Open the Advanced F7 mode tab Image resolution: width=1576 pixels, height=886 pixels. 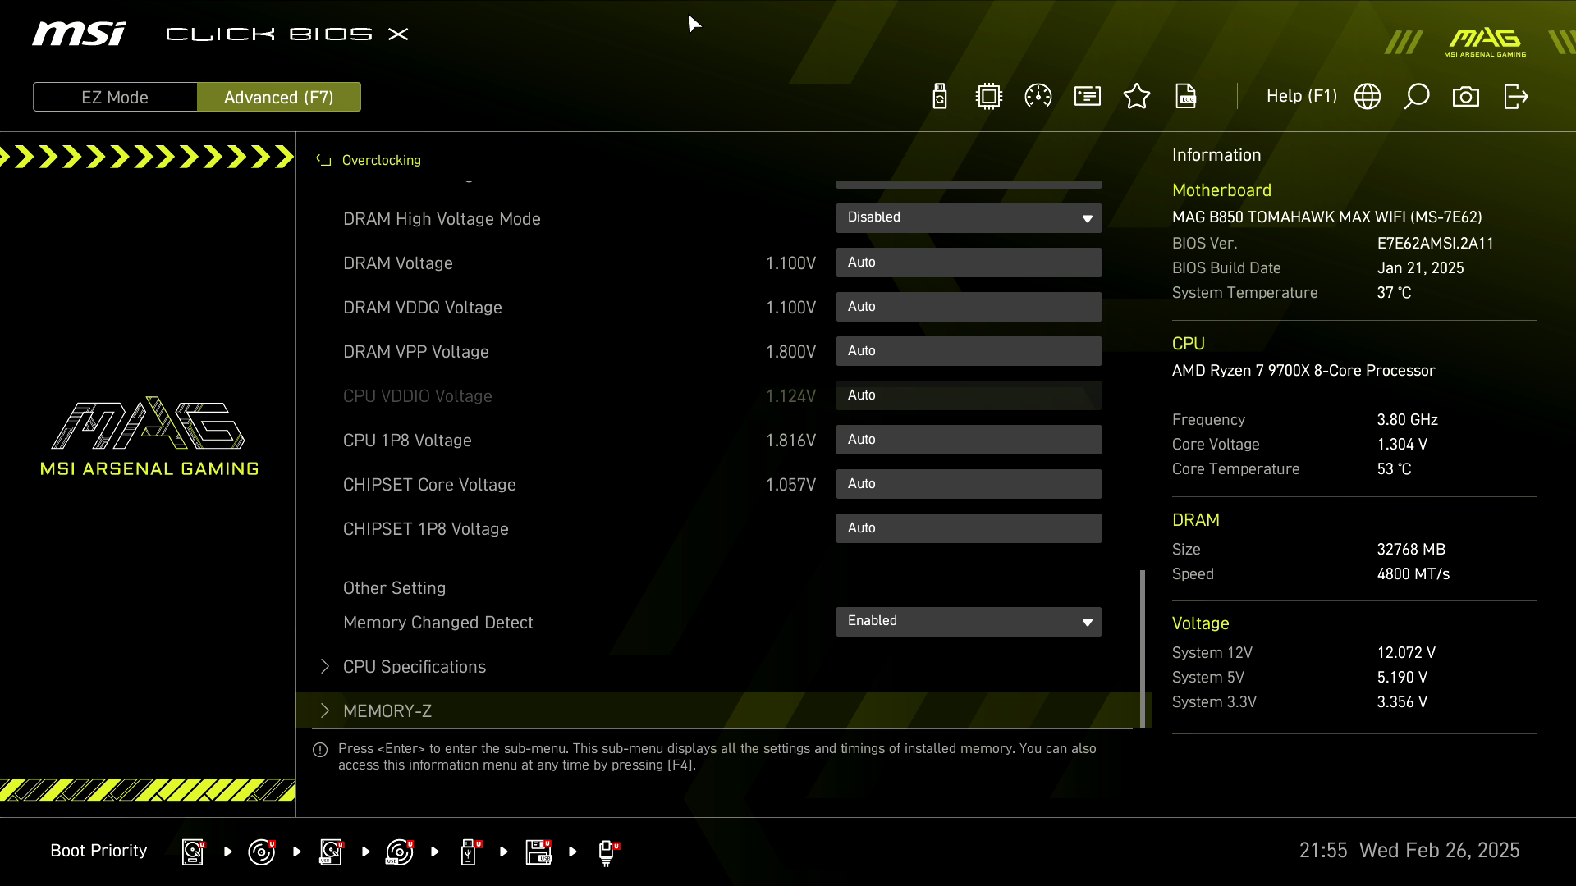tap(278, 96)
